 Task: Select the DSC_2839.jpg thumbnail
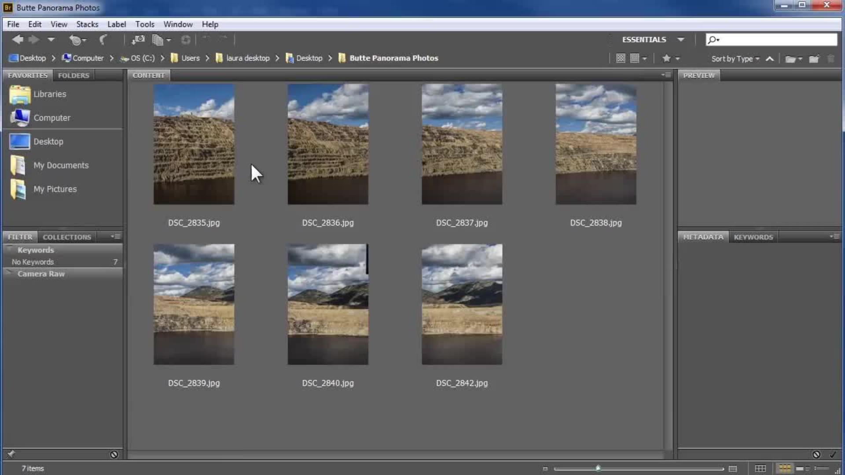coord(194,304)
